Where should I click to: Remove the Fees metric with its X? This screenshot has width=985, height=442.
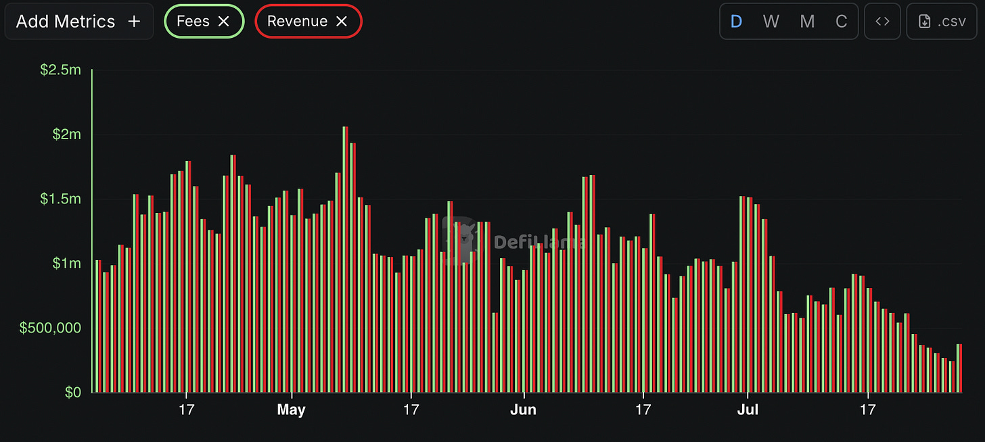pos(223,22)
